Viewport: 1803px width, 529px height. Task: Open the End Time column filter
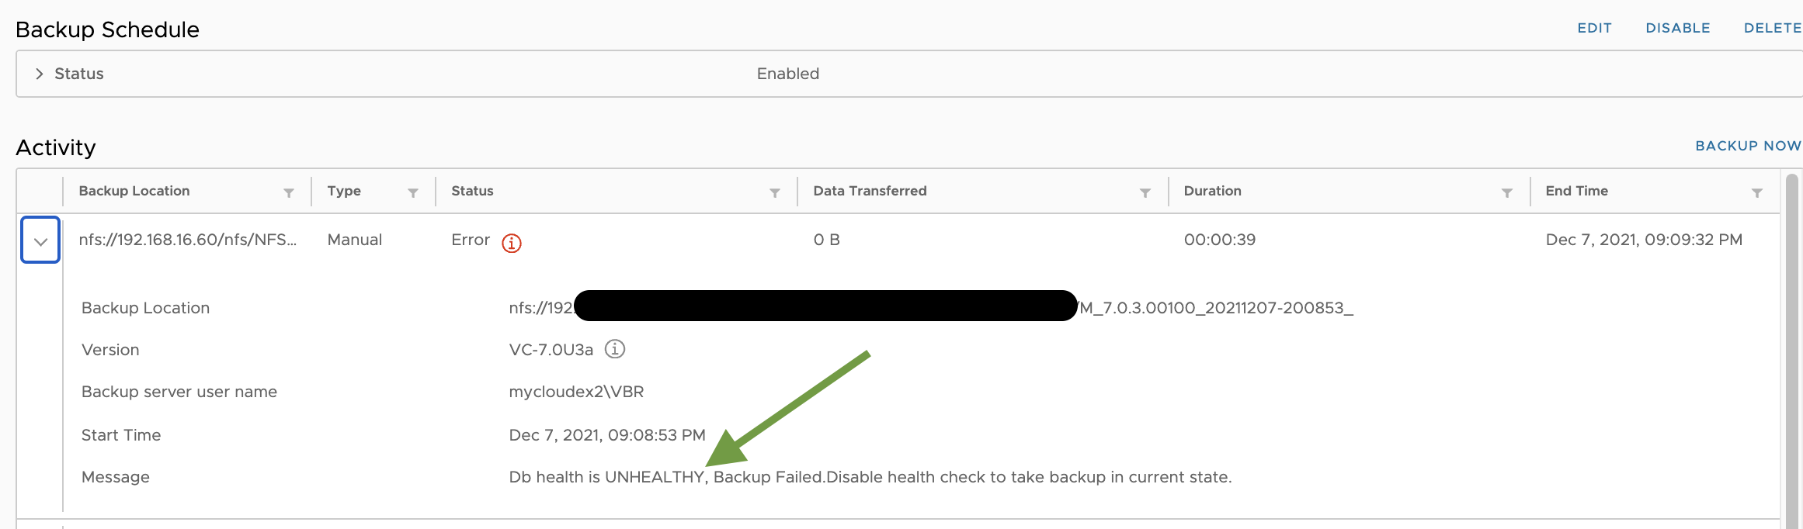click(1757, 192)
